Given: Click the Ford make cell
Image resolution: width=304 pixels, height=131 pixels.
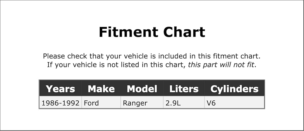Looking at the screenshot, I should 101,103.
